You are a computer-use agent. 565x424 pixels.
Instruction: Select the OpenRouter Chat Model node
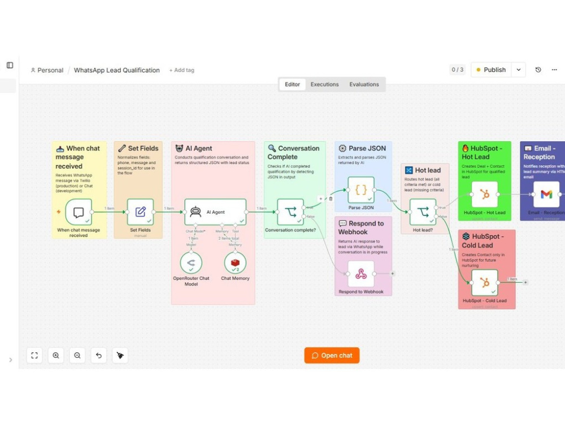pos(191,262)
